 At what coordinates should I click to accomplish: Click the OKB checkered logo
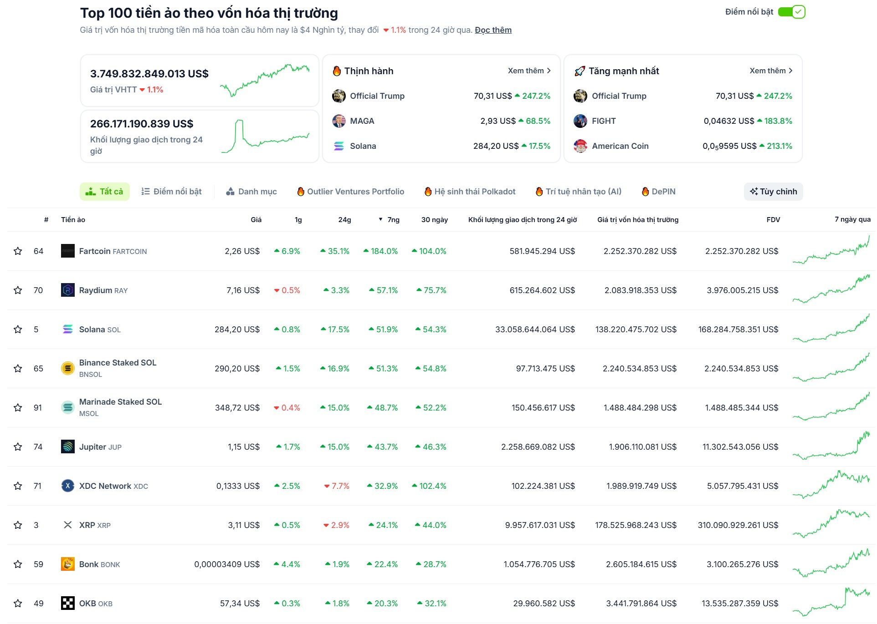(68, 603)
